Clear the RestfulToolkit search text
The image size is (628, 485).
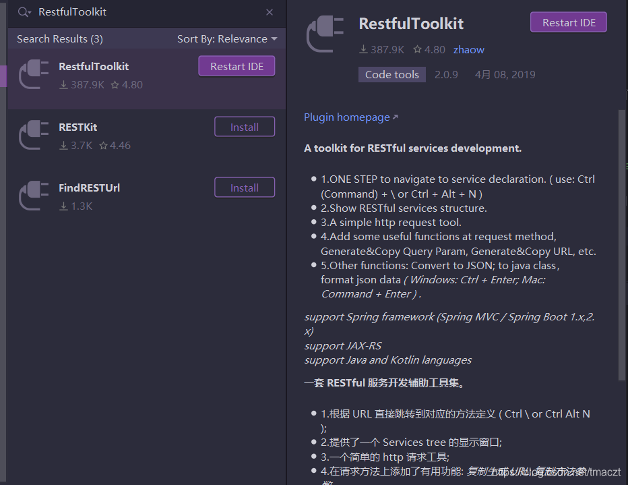point(270,12)
